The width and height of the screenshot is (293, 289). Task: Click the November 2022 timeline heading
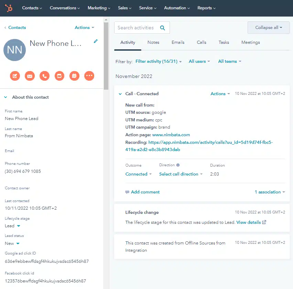(x=134, y=76)
